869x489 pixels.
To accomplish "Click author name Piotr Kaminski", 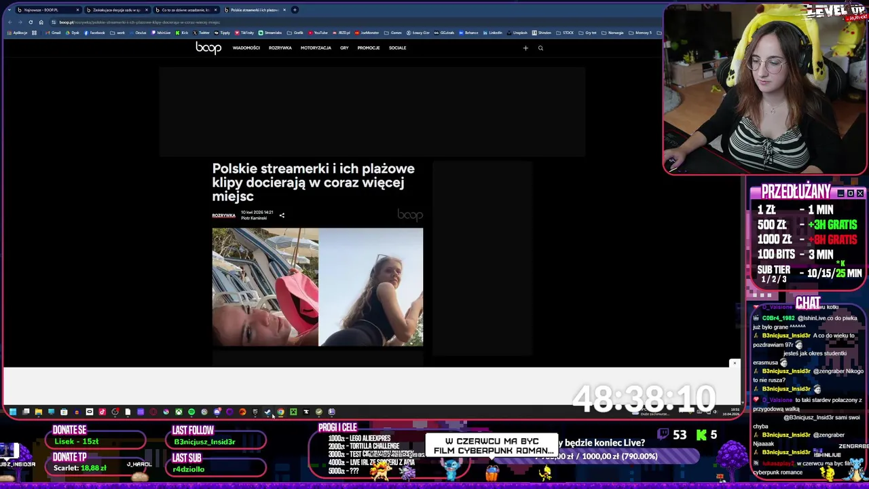I will tap(254, 218).
